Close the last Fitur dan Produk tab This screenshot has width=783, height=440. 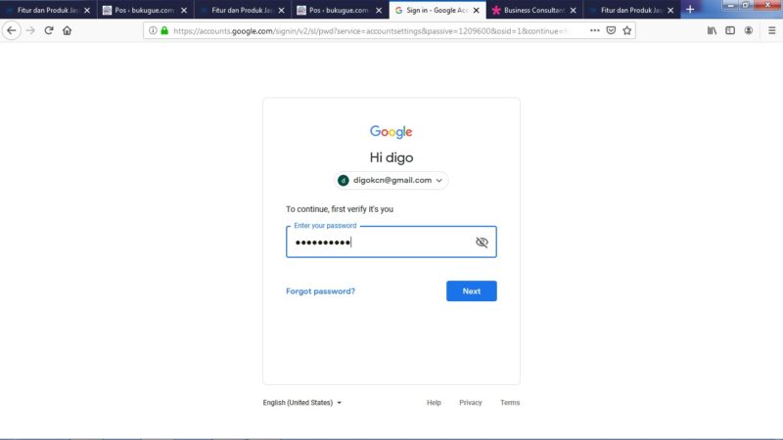click(670, 10)
